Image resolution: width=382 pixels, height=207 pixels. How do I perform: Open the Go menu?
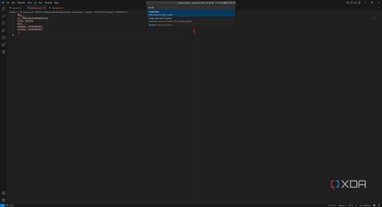(x=35, y=3)
